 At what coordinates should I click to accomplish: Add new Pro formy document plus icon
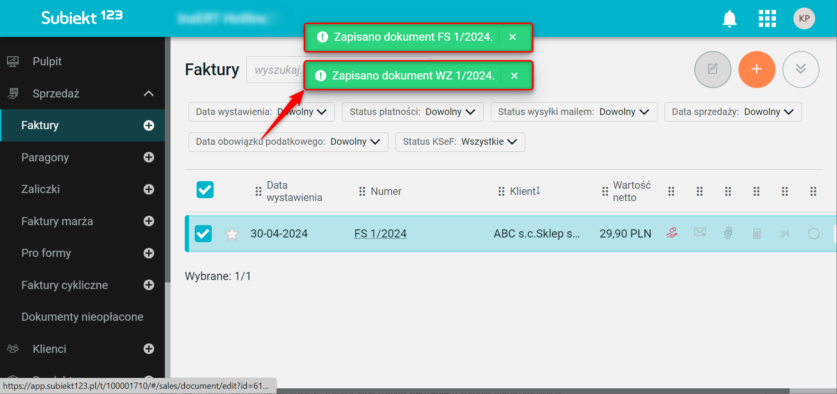(149, 253)
